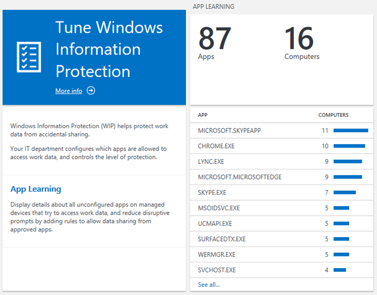
Task: Pick WERMGR.EXE from the list
Action: pyautogui.click(x=216, y=254)
